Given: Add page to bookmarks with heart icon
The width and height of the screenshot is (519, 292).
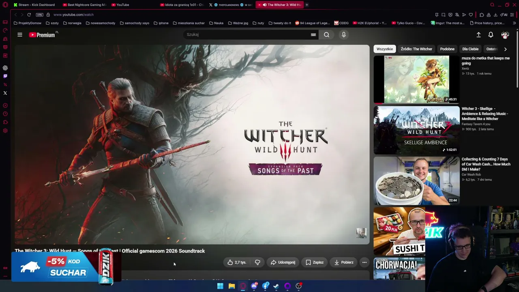Looking at the screenshot, I should (x=471, y=15).
